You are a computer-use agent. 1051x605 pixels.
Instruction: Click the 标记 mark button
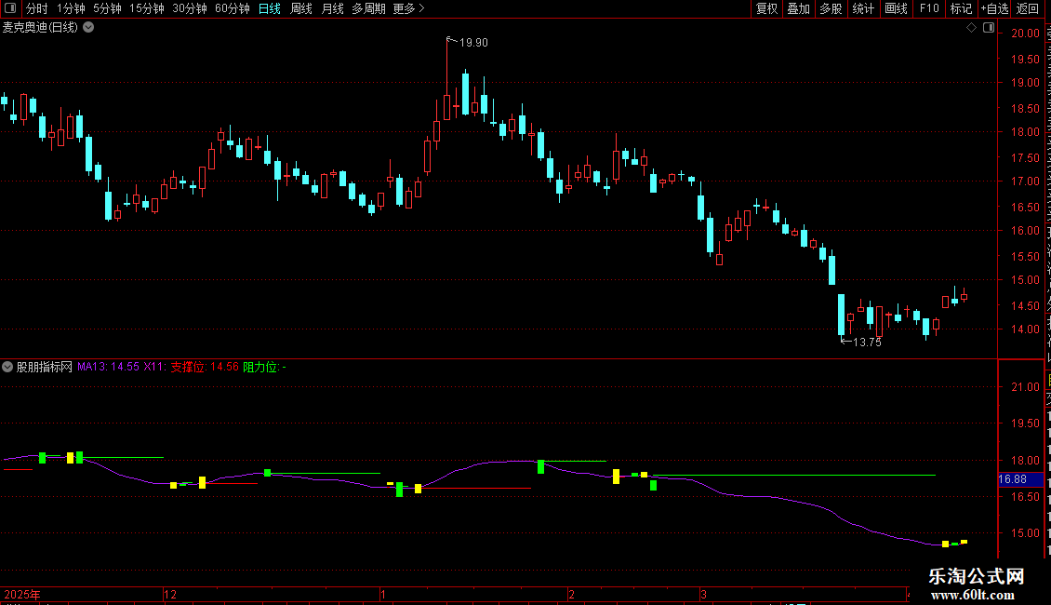(x=961, y=8)
